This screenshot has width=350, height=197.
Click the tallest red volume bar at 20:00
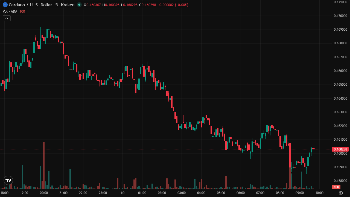(x=44, y=166)
